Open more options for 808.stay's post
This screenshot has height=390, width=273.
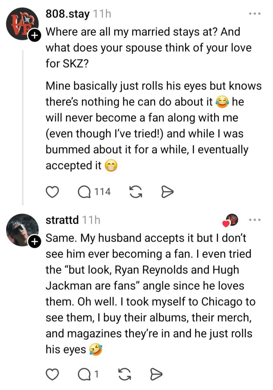coord(254,14)
